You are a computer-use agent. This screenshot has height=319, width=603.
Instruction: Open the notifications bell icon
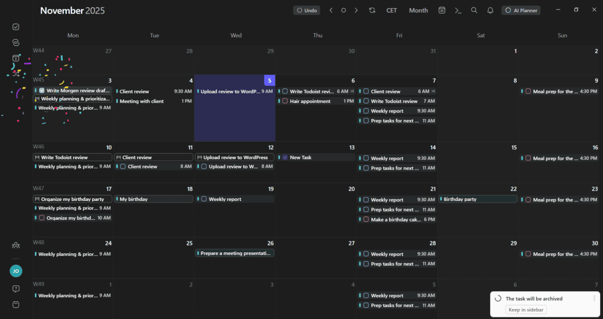[490, 11]
